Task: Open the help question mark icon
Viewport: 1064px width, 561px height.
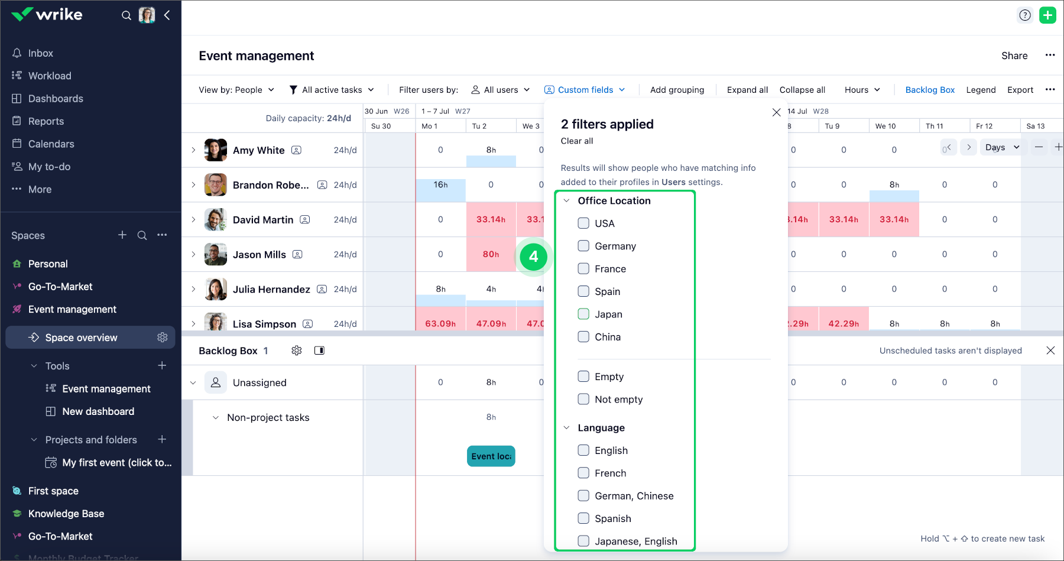Action: (1025, 15)
